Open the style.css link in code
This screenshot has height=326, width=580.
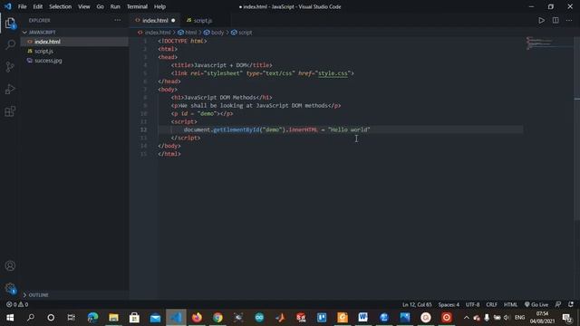click(333, 73)
